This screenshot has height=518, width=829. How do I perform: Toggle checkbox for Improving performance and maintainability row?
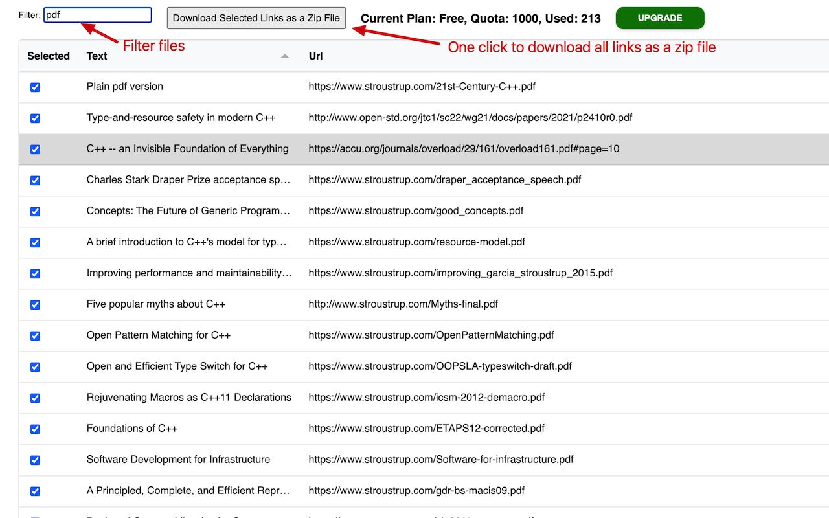35,273
